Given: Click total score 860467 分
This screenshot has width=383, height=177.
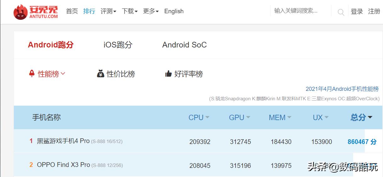Looking at the screenshot, I should 362,142.
